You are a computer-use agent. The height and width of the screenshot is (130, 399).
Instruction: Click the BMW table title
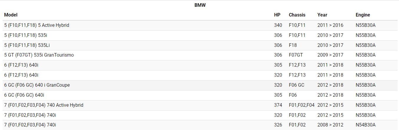200,5
